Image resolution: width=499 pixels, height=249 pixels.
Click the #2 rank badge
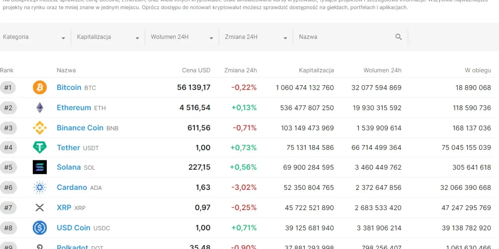pos(8,108)
